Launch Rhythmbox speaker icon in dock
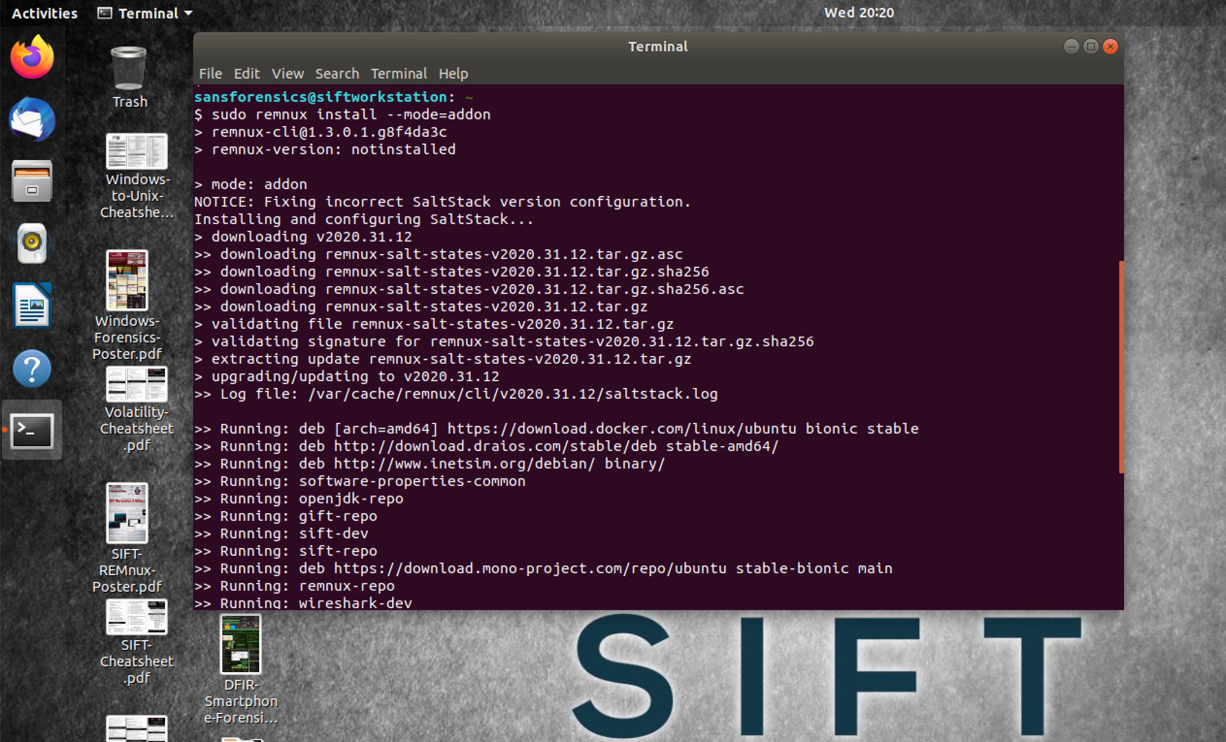Viewport: 1226px width, 742px height. pos(32,243)
